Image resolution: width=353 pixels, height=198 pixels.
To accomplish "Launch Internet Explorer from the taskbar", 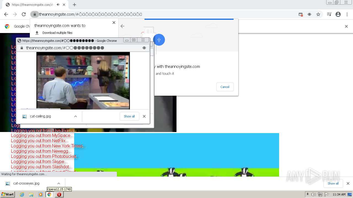I will click(22, 194).
